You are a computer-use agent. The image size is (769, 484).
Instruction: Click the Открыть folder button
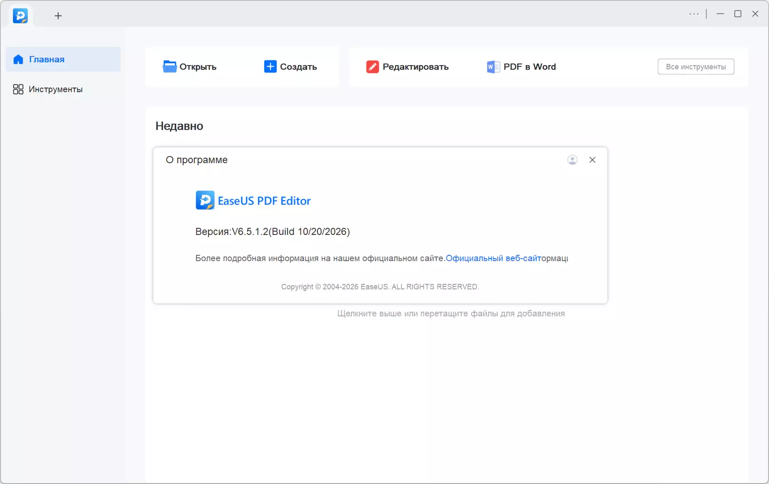[x=190, y=67]
